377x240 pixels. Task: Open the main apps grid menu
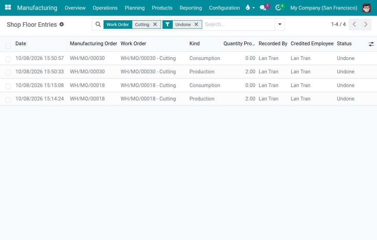8,8
